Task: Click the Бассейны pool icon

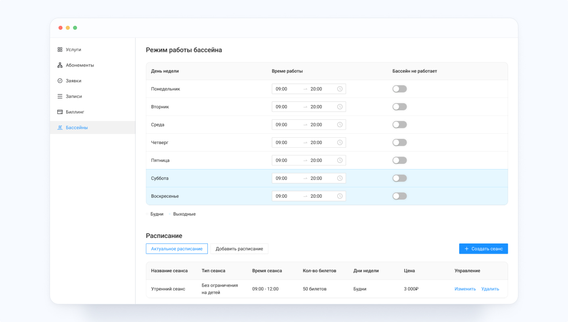Action: [60, 128]
